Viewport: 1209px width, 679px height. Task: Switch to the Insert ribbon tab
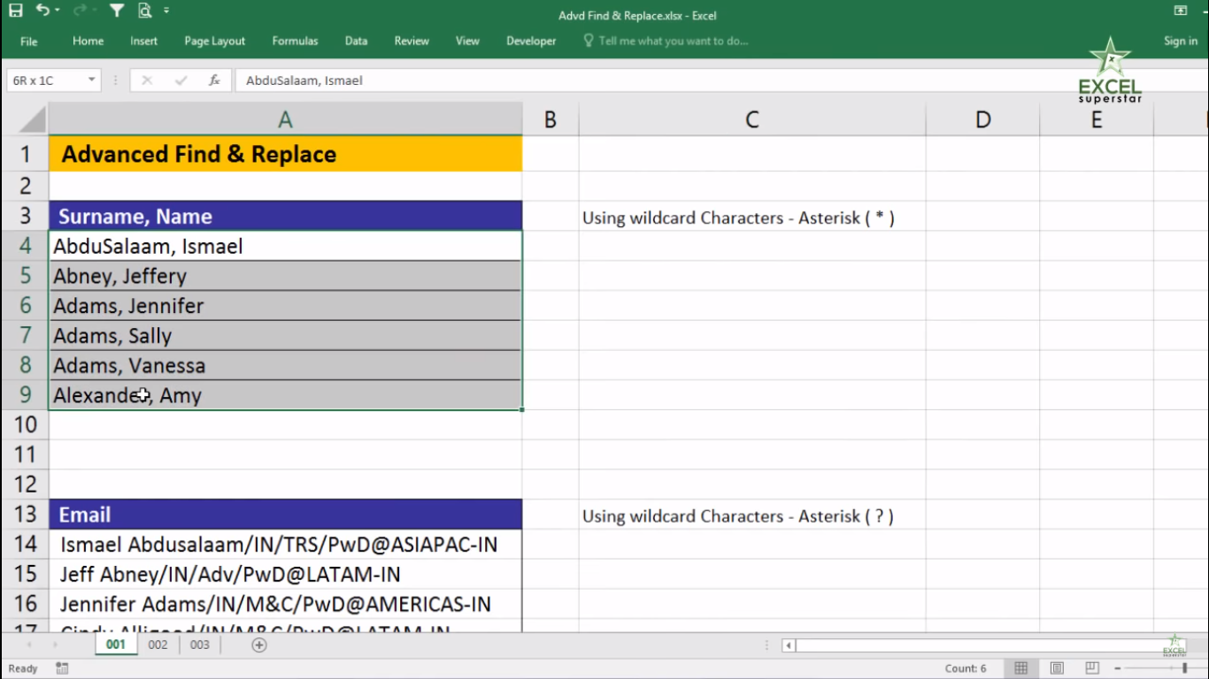[143, 41]
